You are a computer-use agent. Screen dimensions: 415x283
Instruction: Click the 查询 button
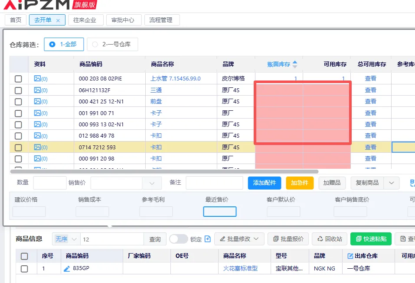[x=155, y=239]
